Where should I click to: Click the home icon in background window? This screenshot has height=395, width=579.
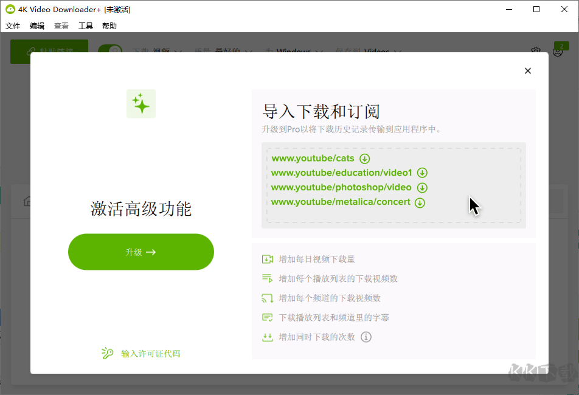(x=27, y=201)
